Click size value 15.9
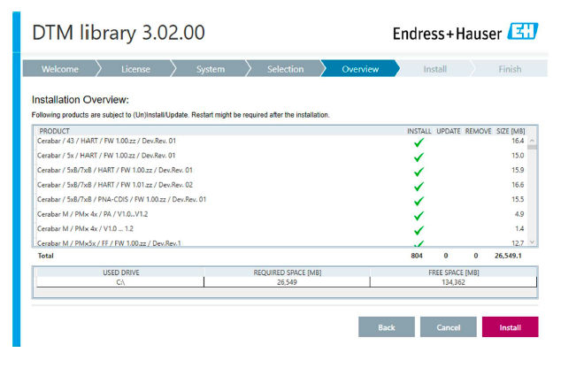Image resolution: width=561 pixels, height=368 pixels. 518,170
